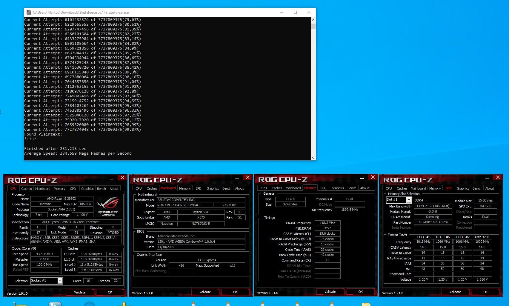
Task: Click the found plaintext '!1337' line
Action: coord(30,139)
